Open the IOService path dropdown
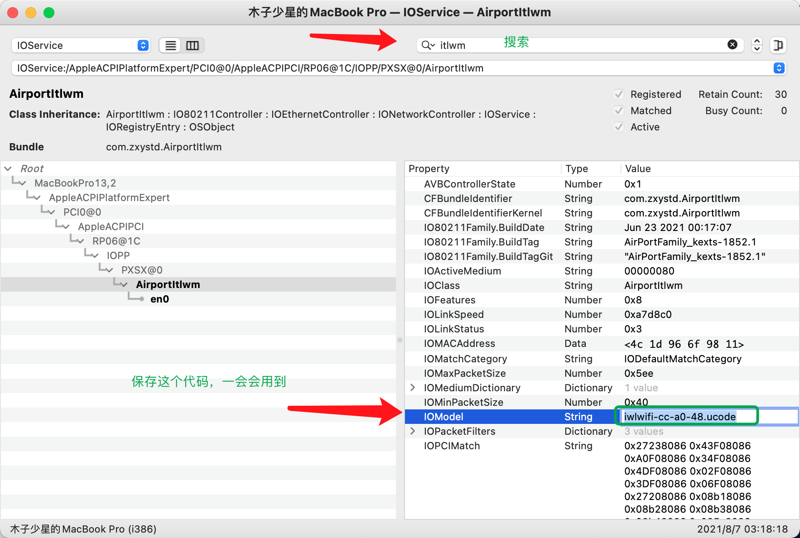 779,68
